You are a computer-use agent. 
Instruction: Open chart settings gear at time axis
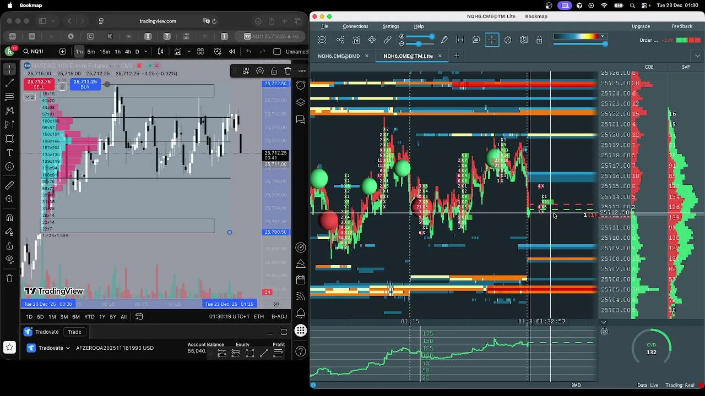coord(276,304)
